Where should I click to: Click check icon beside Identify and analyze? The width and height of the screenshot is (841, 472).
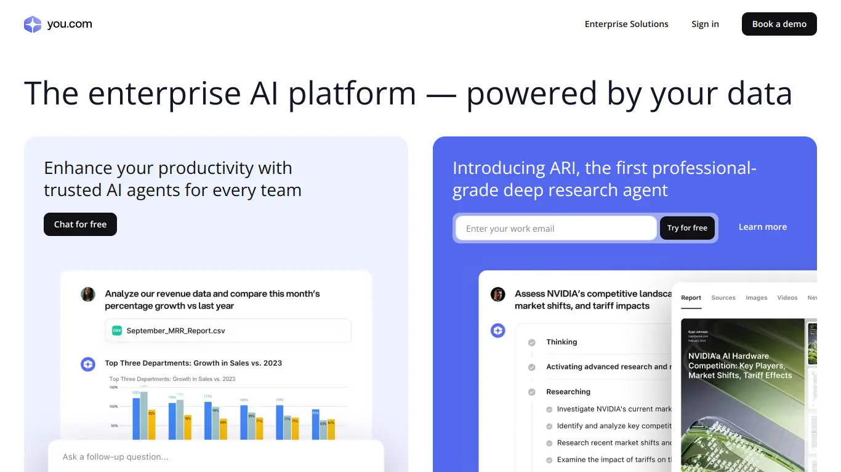point(549,426)
